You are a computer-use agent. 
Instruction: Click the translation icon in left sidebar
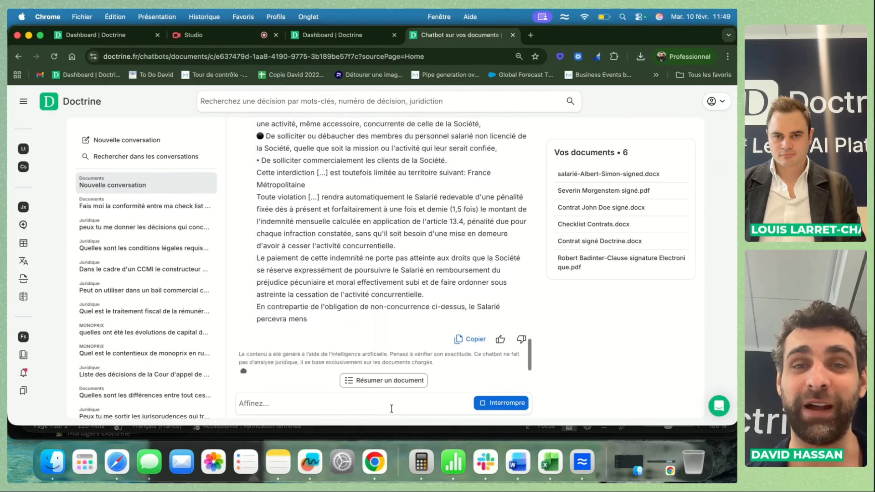[x=24, y=261]
